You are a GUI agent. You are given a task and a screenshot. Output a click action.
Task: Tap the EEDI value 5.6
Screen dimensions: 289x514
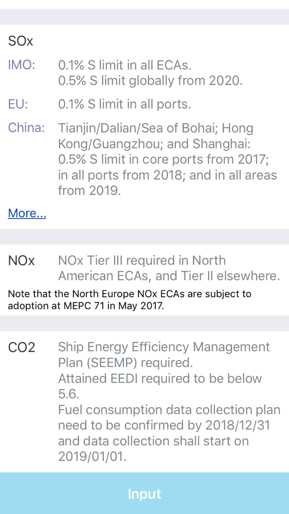pyautogui.click(x=68, y=395)
